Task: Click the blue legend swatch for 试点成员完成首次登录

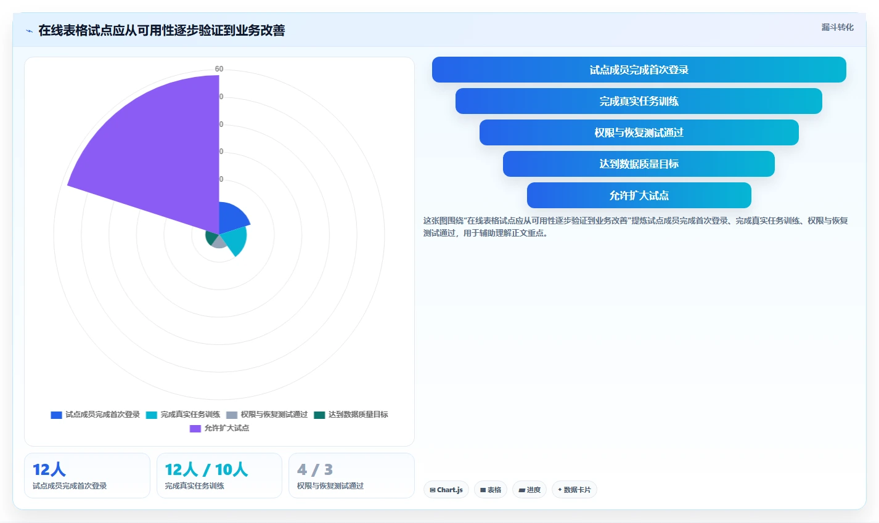Action: [x=56, y=415]
